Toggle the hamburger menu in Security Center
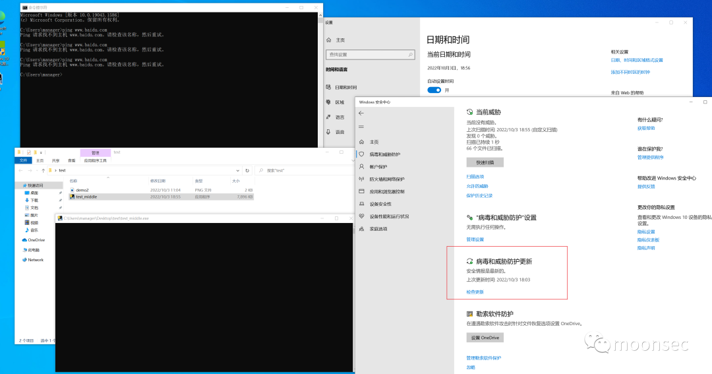The width and height of the screenshot is (712, 374). tap(361, 127)
